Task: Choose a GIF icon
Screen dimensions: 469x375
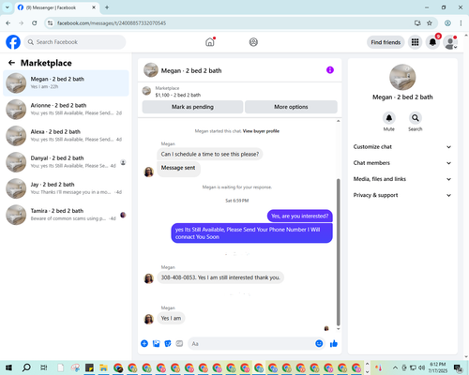Action: (179, 344)
